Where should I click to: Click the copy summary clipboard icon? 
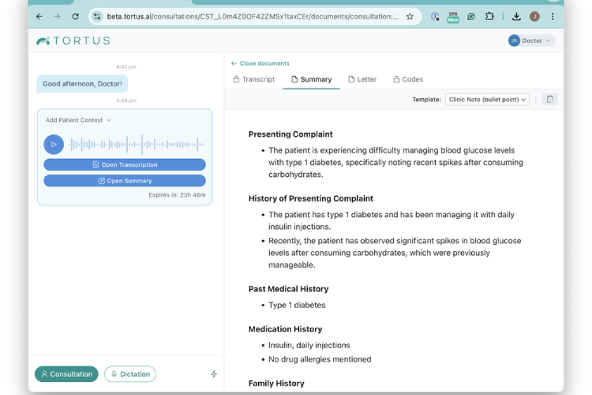pyautogui.click(x=550, y=99)
